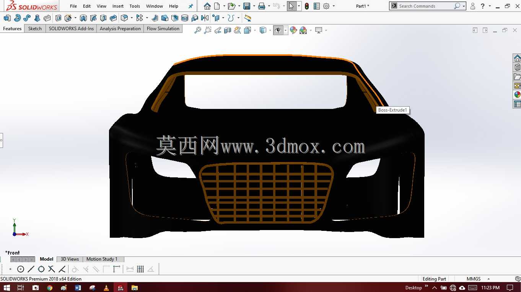Open Word from the Windows taskbar
This screenshot has height=292, width=521.
point(78,287)
